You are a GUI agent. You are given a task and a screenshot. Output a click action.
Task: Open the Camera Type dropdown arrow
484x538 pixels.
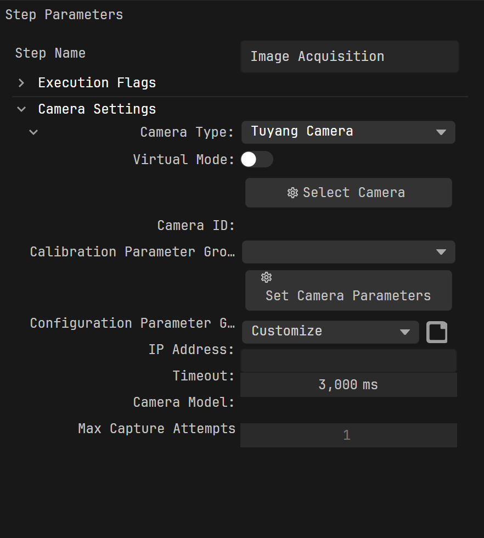click(441, 132)
